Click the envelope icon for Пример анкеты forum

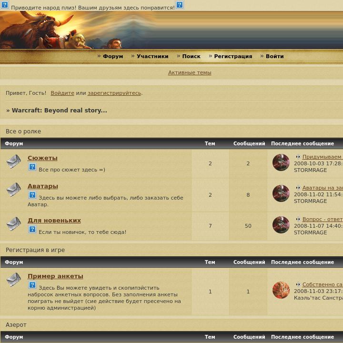coord(14,280)
